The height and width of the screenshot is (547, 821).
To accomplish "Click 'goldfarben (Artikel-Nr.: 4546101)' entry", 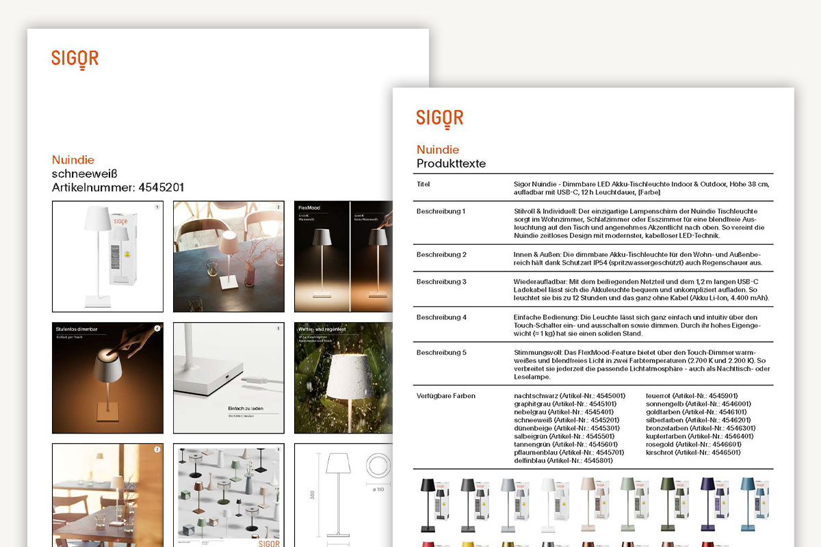I will (696, 412).
